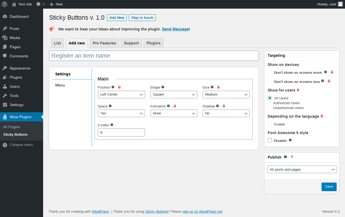Click the Collapse menu arrow icon
This screenshot has height=217, width=345.
[5, 145]
